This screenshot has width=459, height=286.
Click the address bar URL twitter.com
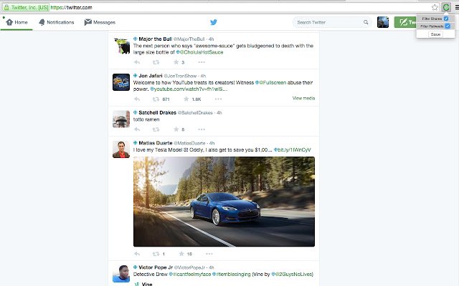[x=71, y=7]
